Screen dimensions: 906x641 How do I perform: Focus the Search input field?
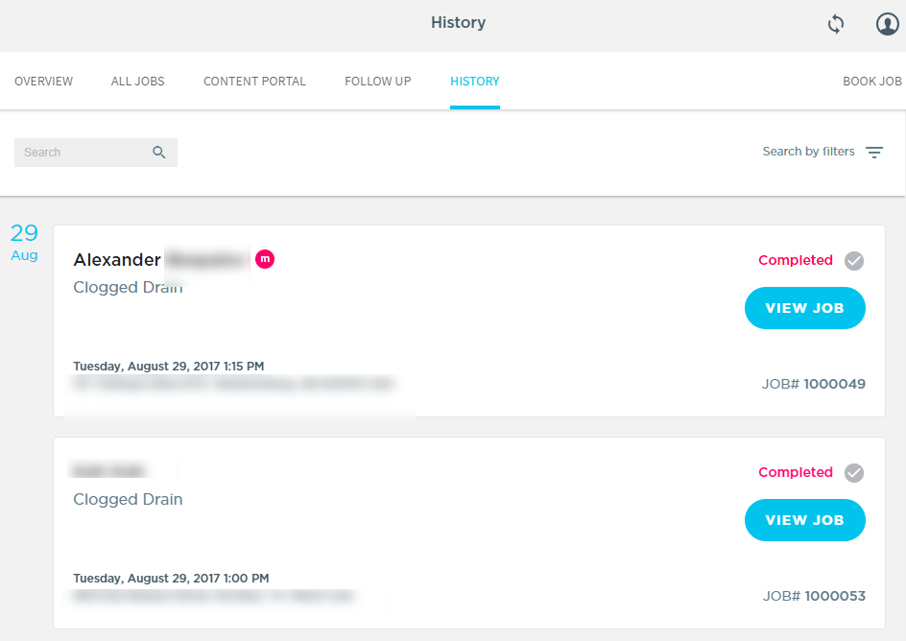(96, 153)
